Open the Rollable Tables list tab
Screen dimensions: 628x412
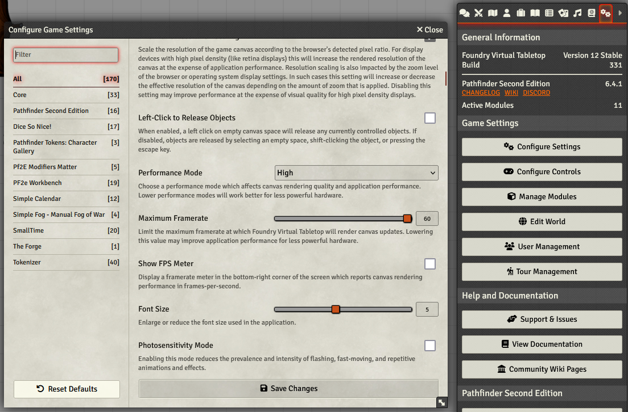(549, 13)
